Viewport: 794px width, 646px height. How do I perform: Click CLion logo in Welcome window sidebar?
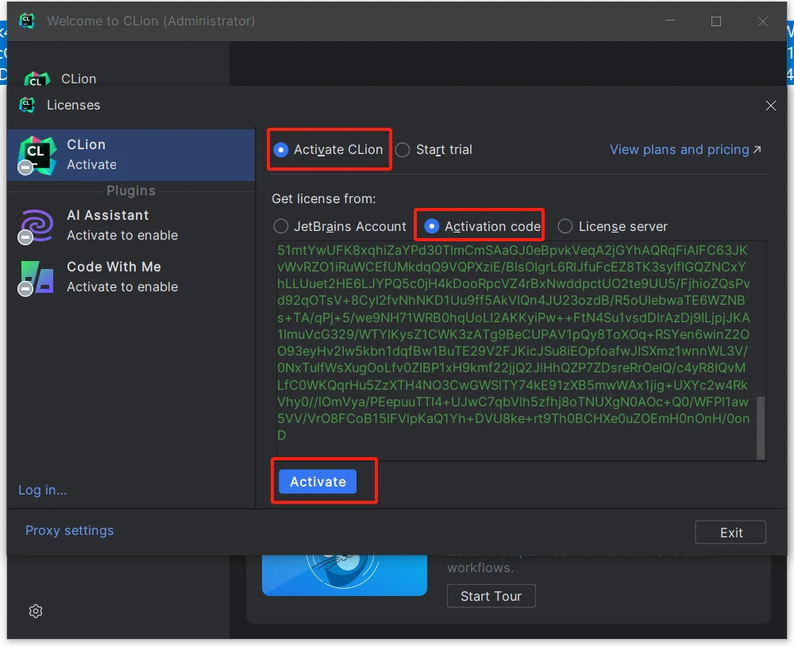pyautogui.click(x=37, y=79)
